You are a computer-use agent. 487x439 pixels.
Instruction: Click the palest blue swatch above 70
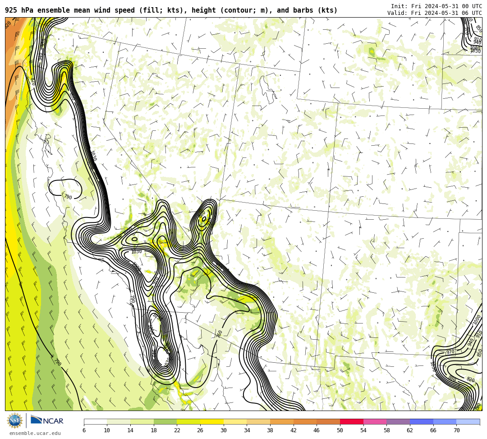tap(468, 421)
